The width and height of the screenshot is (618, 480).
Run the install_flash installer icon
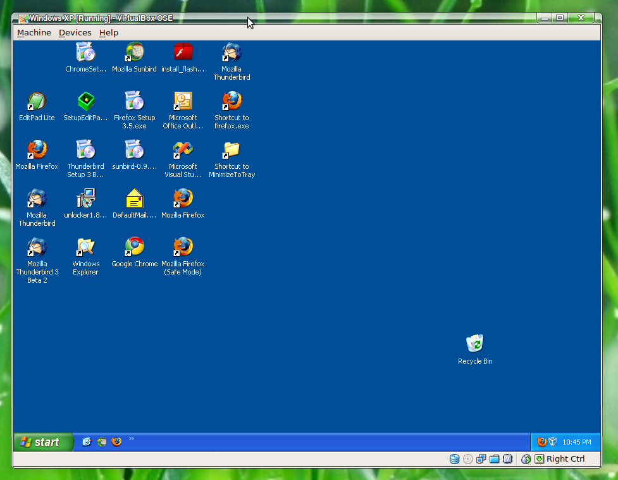click(183, 52)
